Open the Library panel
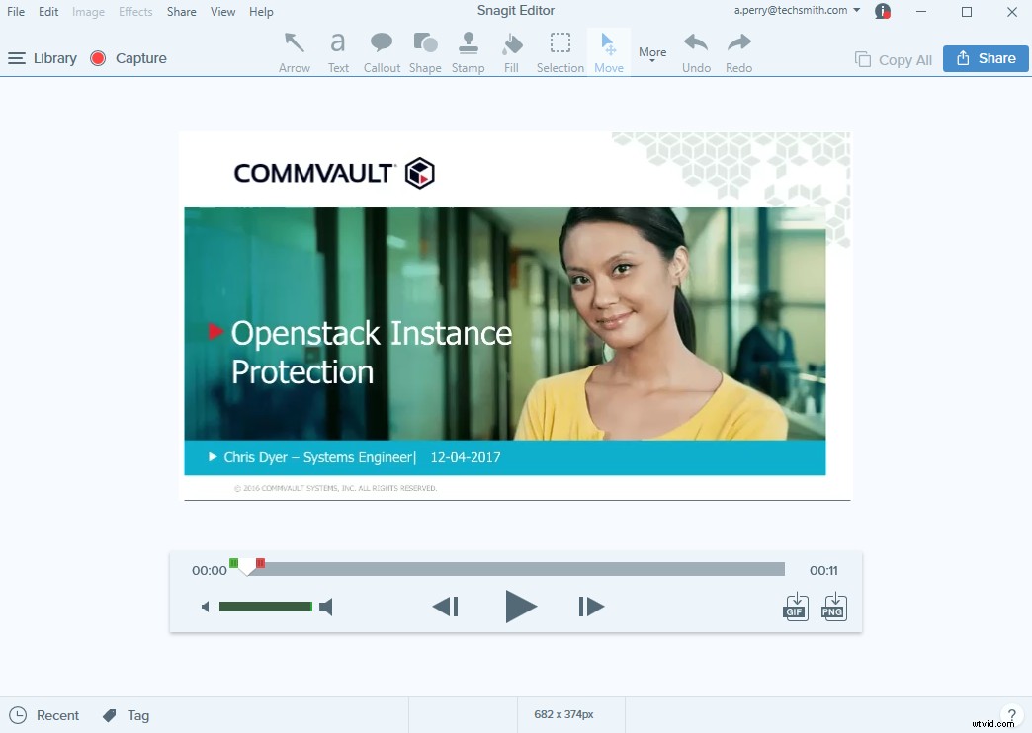The height and width of the screenshot is (733, 1032). coord(43,58)
